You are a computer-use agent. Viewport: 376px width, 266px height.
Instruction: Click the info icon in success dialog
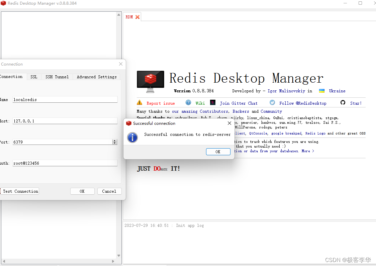coord(132,138)
